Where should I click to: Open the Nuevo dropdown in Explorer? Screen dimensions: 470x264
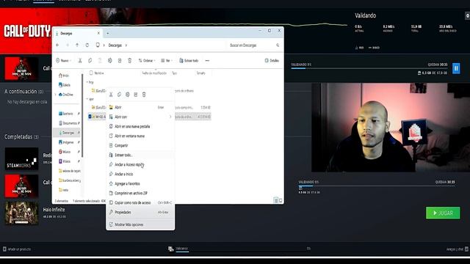pyautogui.click(x=64, y=60)
